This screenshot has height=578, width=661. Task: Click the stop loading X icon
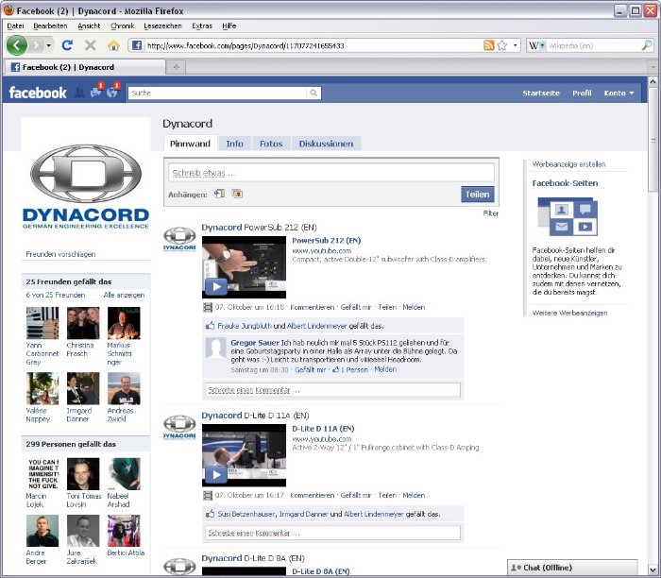(91, 45)
